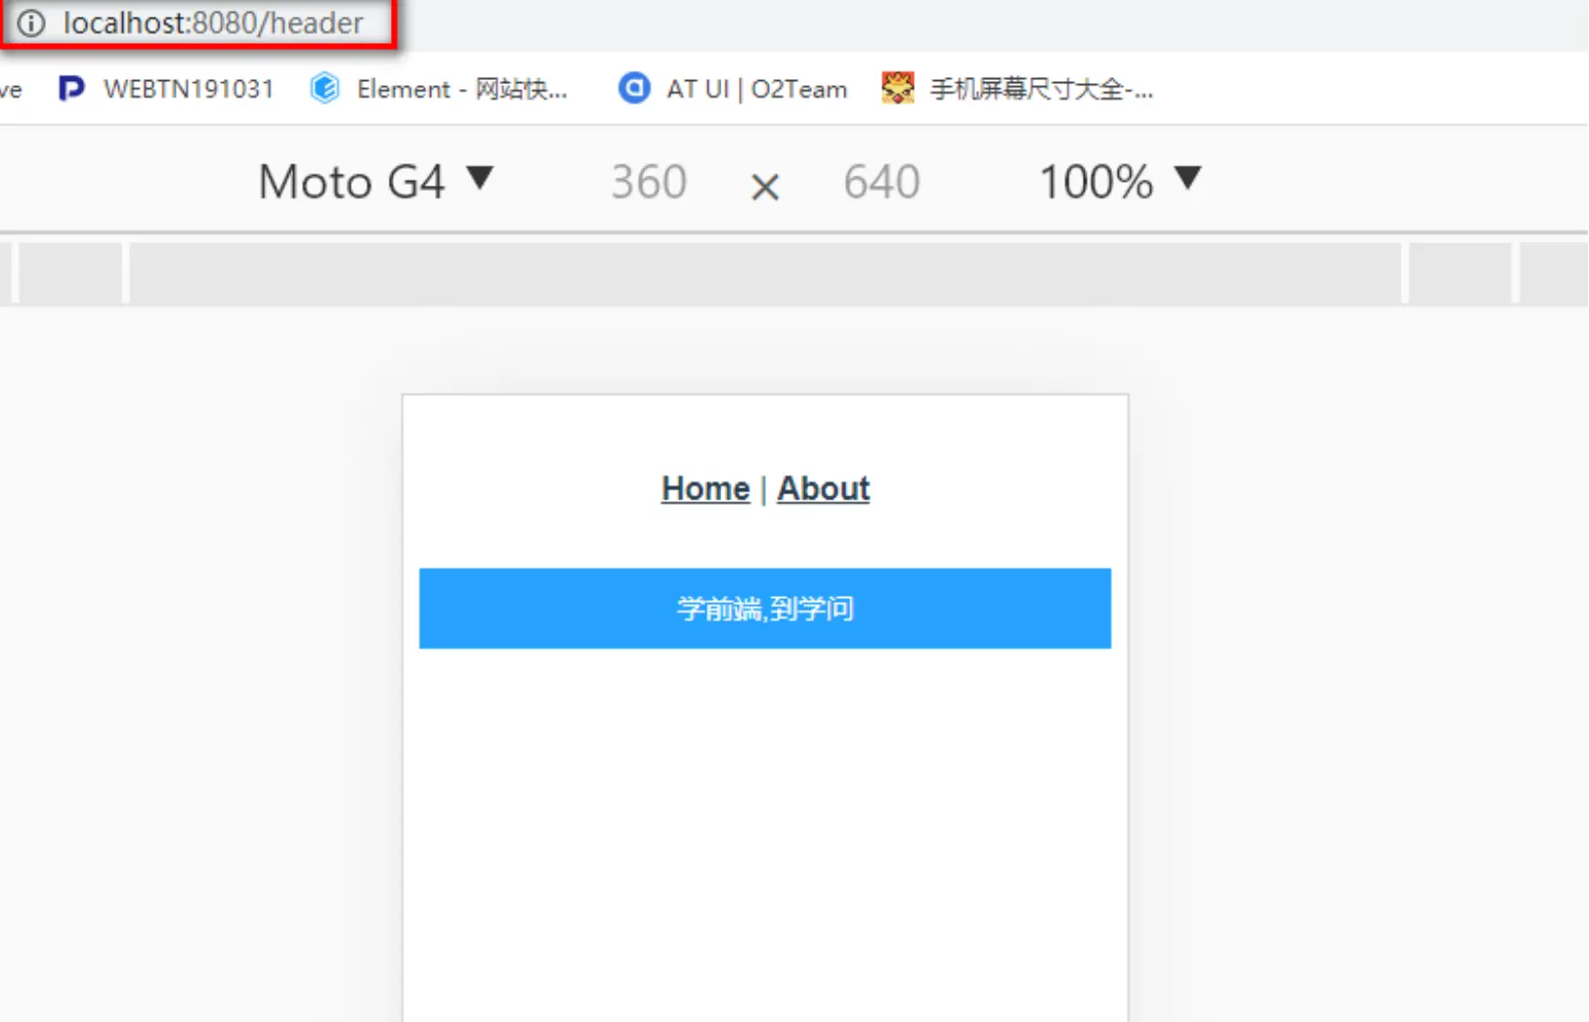Click the site information icon in address bar
The image size is (1589, 1022).
tap(31, 22)
